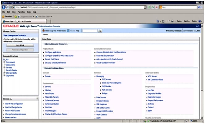Minimize the How do I panel
The height and width of the screenshot is (130, 205).
(37, 98)
